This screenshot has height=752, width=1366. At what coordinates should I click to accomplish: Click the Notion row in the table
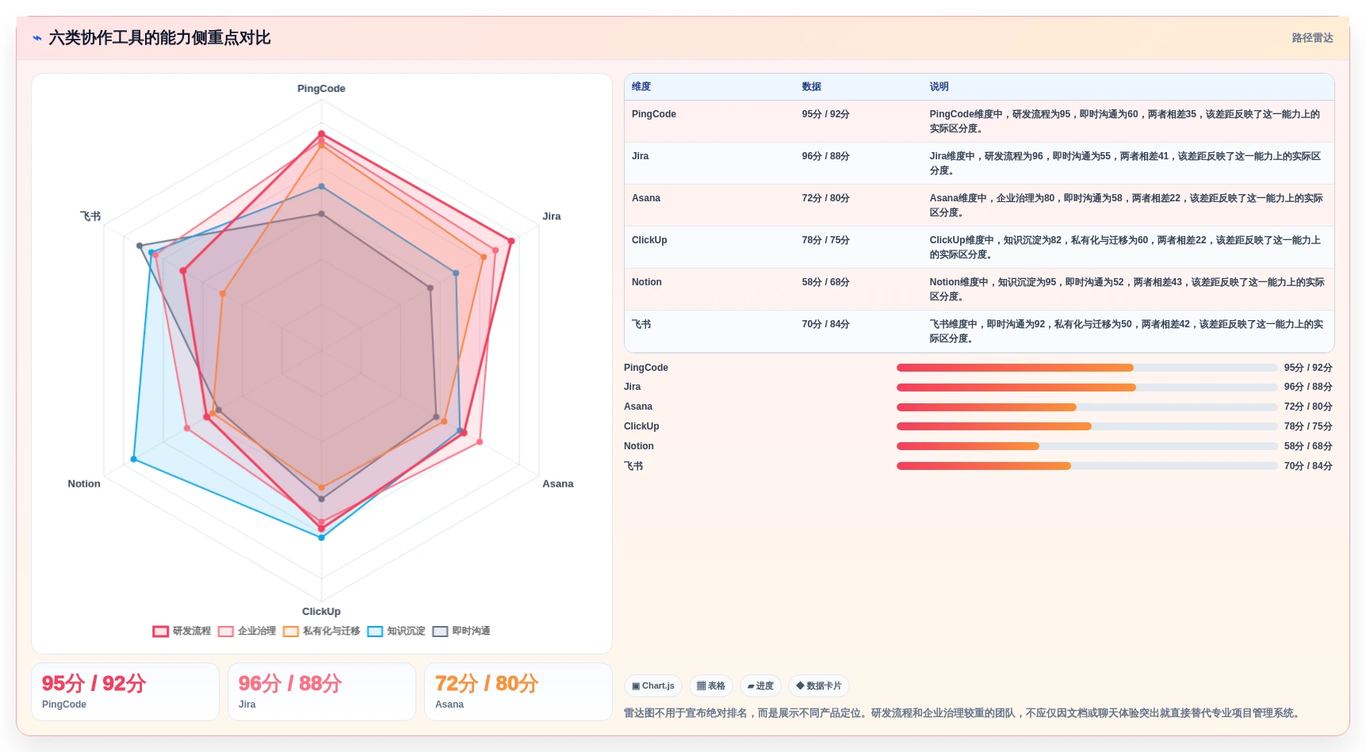979,289
